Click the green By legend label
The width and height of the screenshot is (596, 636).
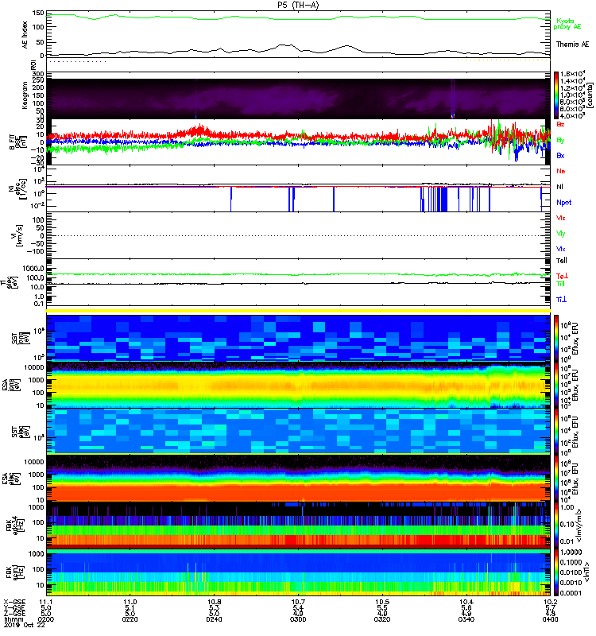click(x=560, y=140)
